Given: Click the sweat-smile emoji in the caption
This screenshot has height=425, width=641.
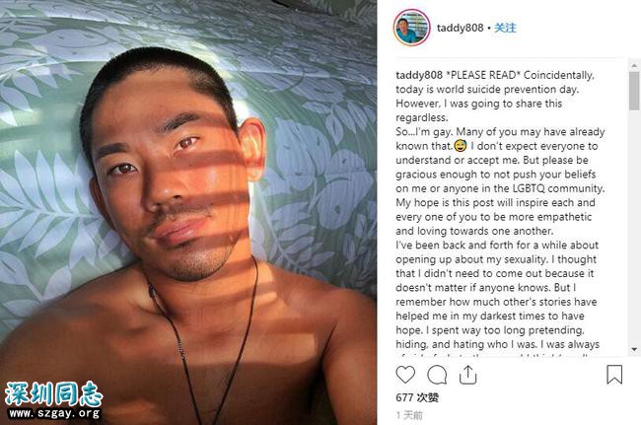Looking at the screenshot, I should 461,146.
